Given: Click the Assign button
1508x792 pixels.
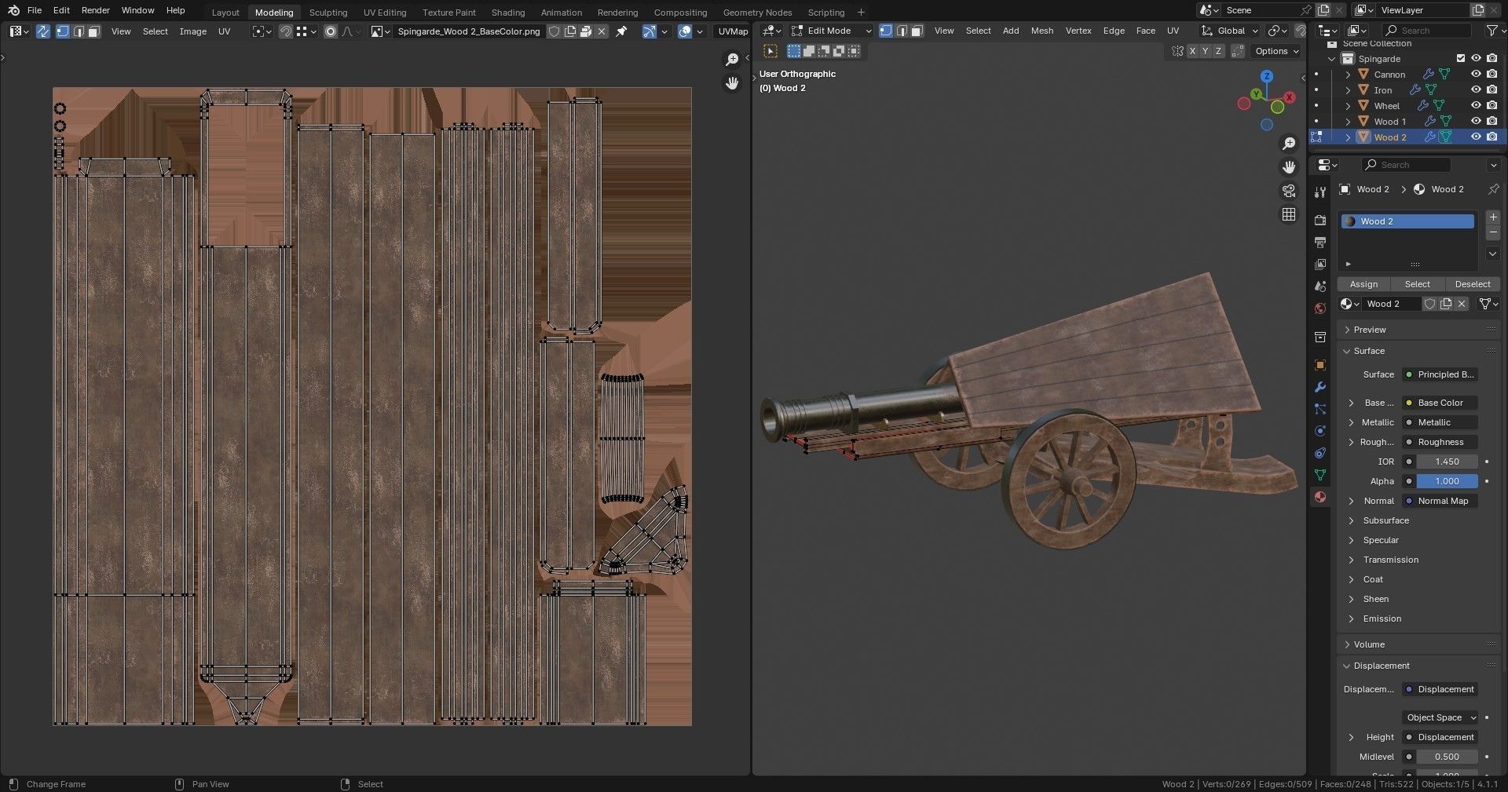Looking at the screenshot, I should [x=1363, y=284].
